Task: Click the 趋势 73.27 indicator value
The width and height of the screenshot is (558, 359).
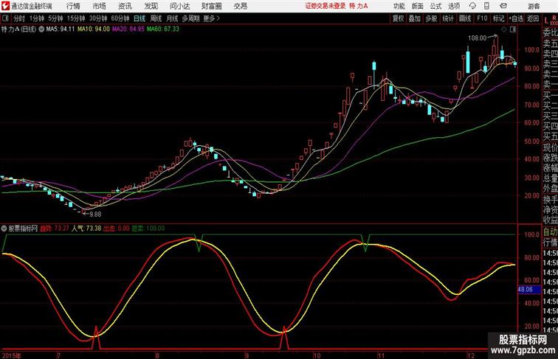Action: 55,229
